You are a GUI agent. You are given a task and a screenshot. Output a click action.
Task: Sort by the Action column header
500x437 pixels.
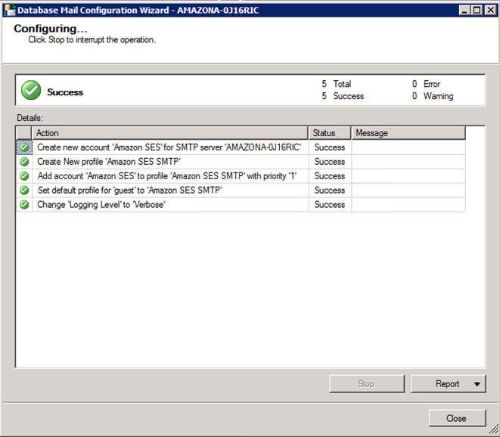pos(170,133)
